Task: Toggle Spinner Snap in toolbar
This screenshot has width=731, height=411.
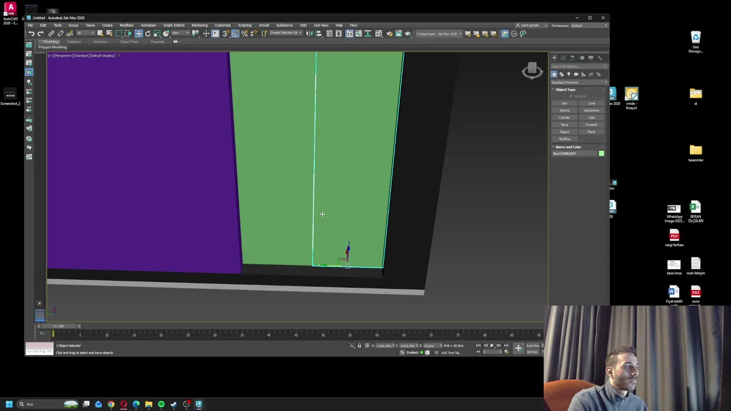Action: click(x=255, y=33)
